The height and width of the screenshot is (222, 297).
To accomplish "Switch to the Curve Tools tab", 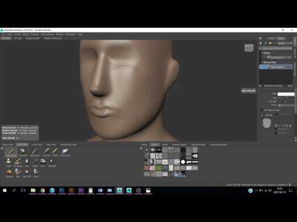I will 37,145.
